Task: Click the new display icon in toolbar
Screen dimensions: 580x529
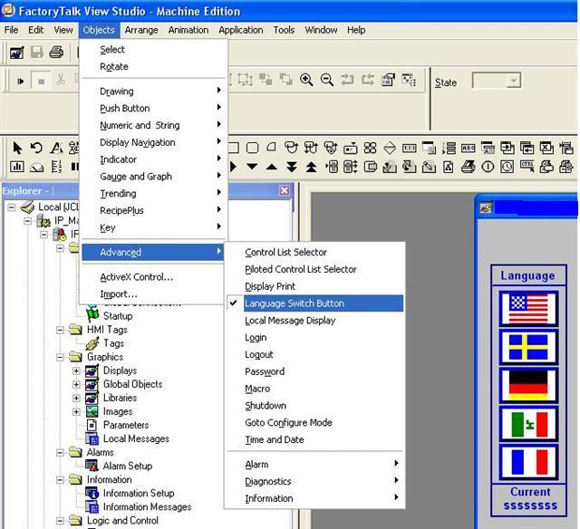Action: click(x=17, y=53)
